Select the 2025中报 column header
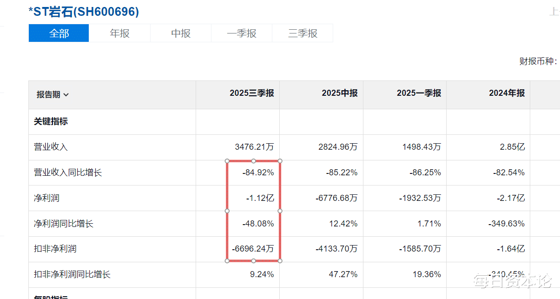The image size is (560, 299). point(339,93)
